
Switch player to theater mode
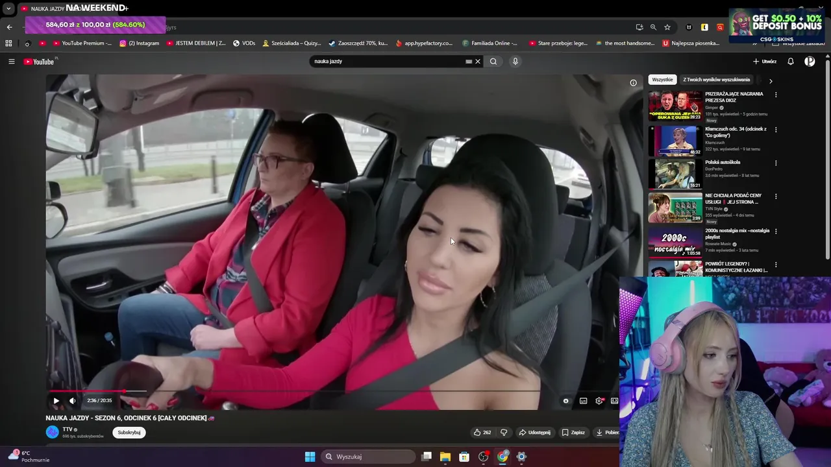coord(614,401)
